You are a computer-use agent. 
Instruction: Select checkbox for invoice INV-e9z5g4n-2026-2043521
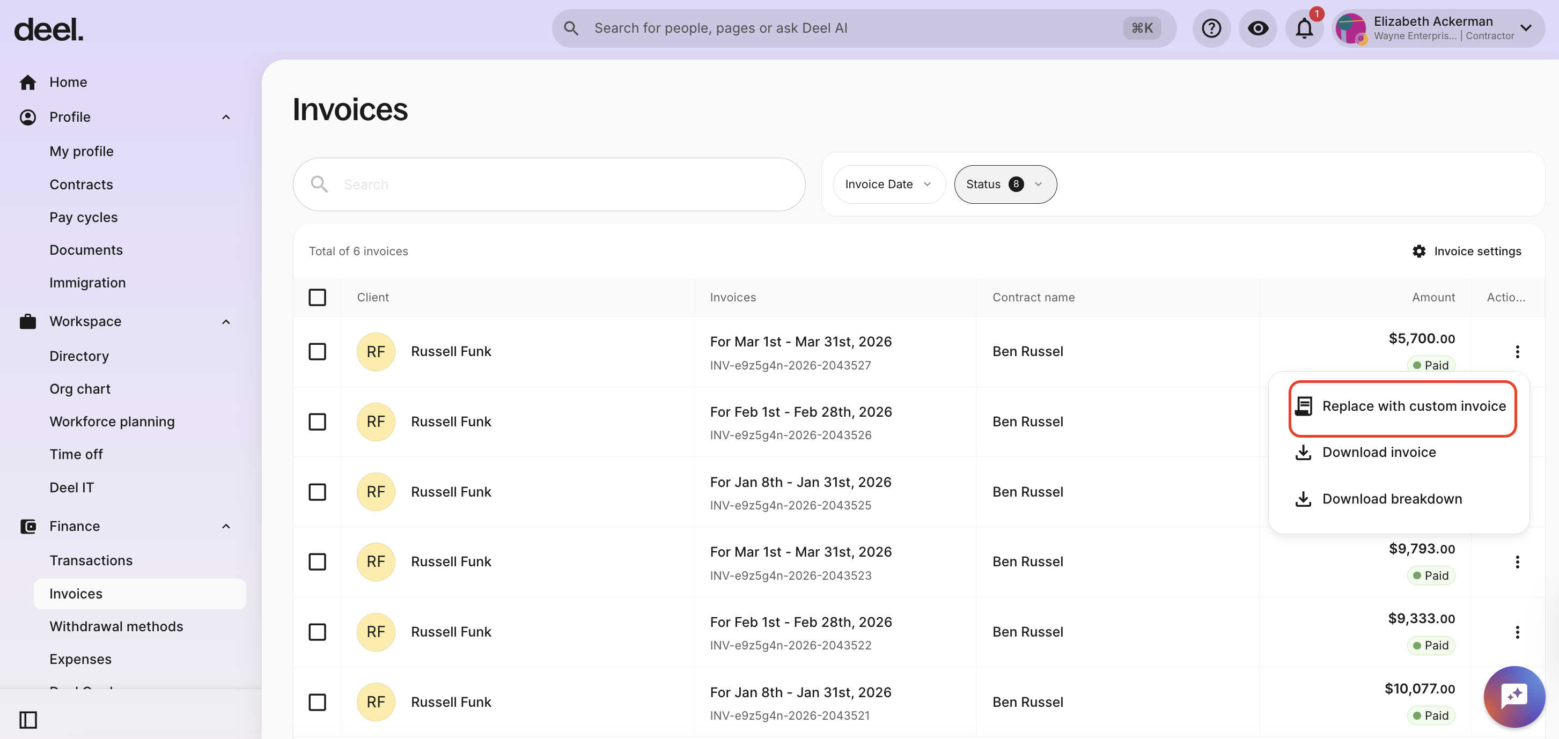tap(317, 702)
